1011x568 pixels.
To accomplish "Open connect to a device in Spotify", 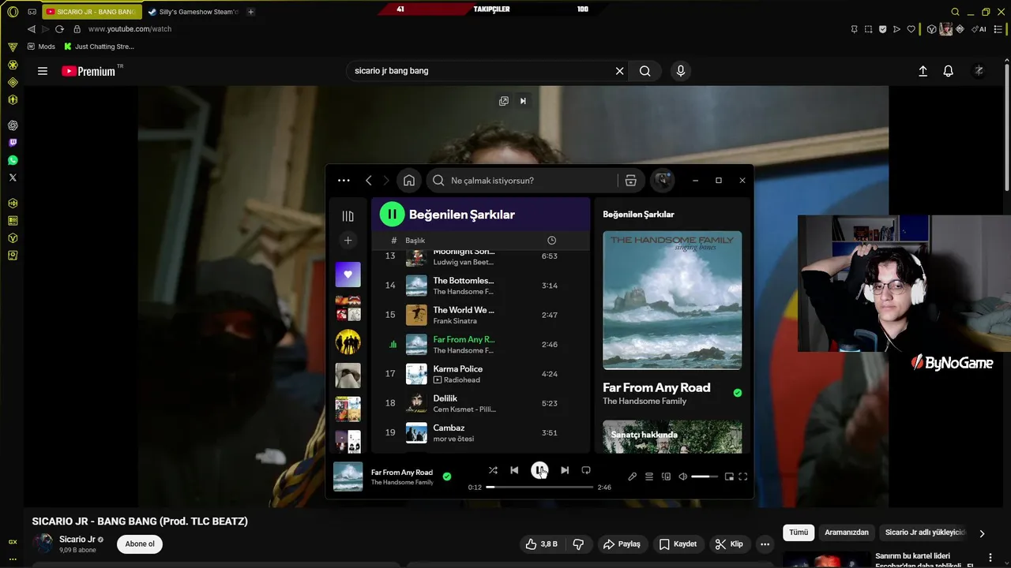I will 666,476.
